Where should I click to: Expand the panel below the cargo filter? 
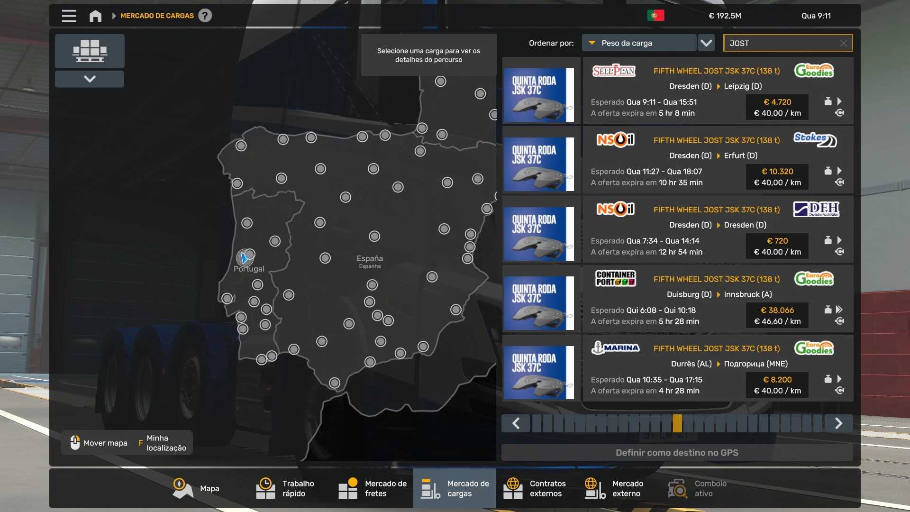pyautogui.click(x=90, y=79)
